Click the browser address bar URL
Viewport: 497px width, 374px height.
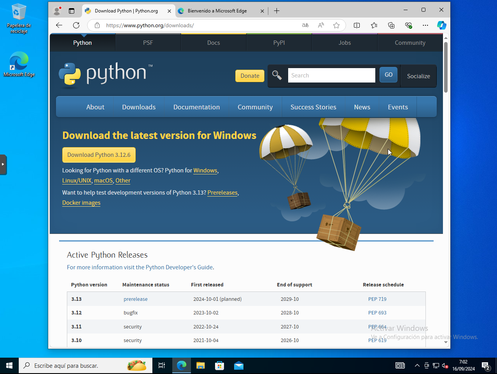(x=150, y=25)
